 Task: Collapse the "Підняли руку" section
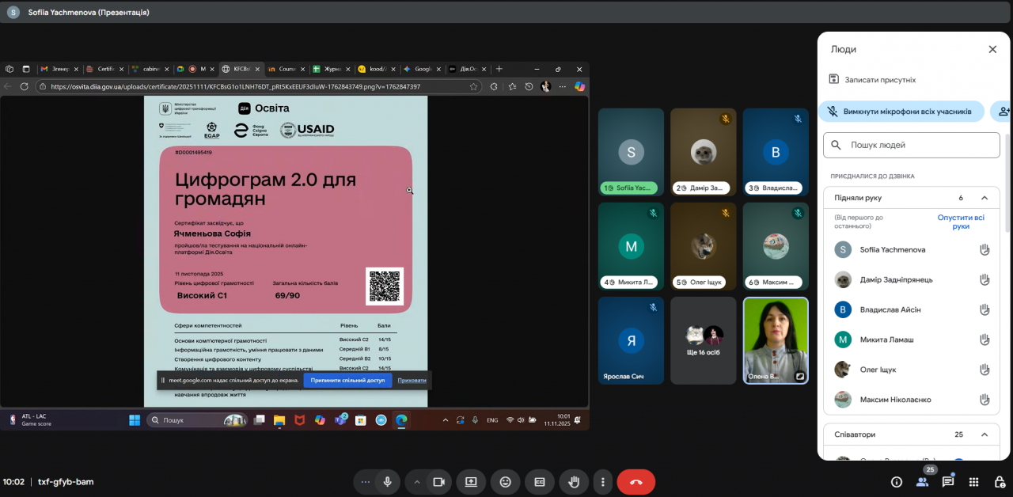[985, 198]
